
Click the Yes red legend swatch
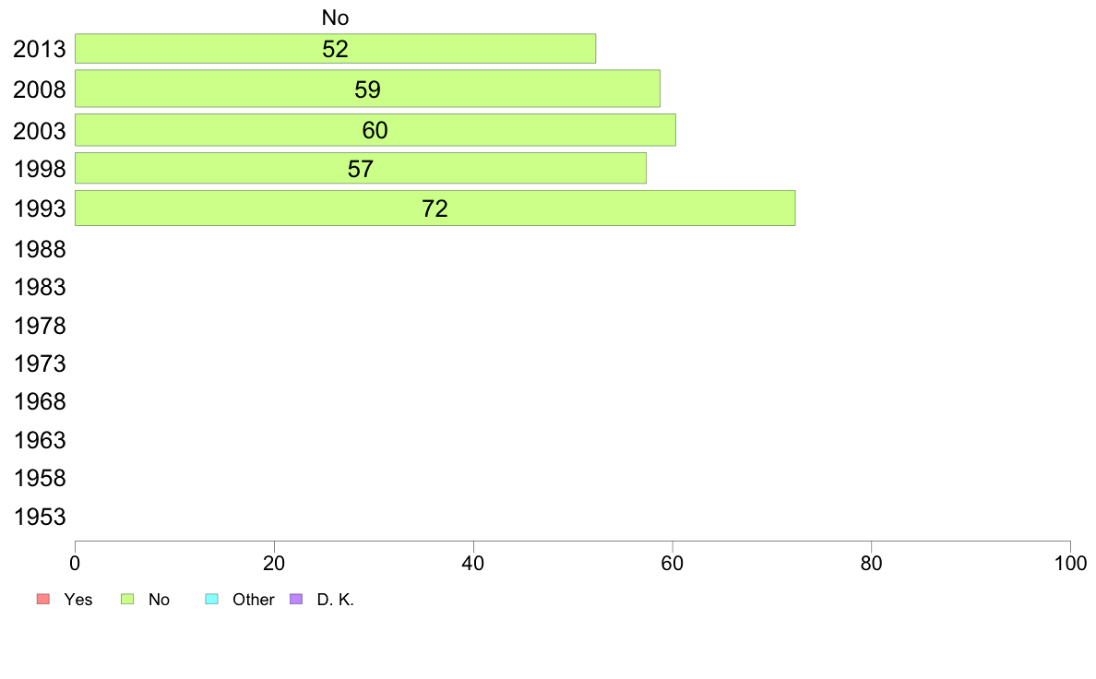coord(43,600)
